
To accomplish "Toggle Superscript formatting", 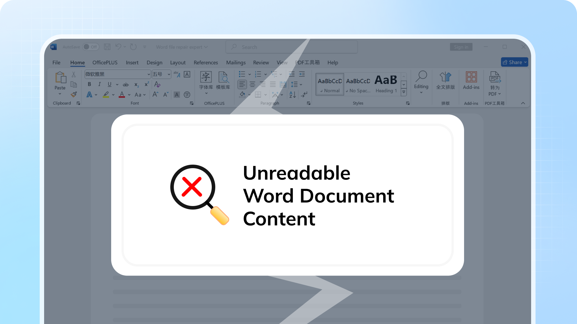I will [x=146, y=85].
